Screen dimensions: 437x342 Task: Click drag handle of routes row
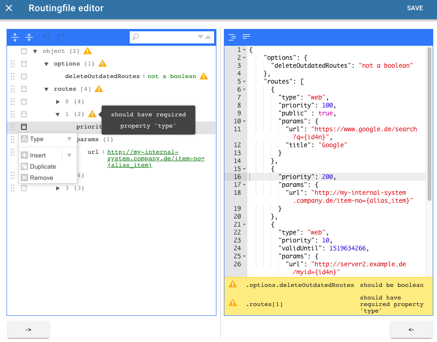[x=13, y=89]
